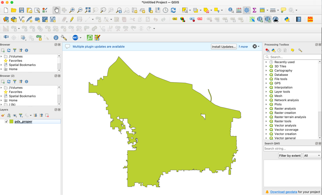
Task: Expand the Vector analysis toolbox group
Action: [x=266, y=126]
